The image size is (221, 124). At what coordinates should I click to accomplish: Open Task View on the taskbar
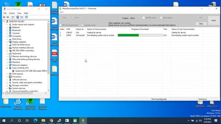click(27, 121)
